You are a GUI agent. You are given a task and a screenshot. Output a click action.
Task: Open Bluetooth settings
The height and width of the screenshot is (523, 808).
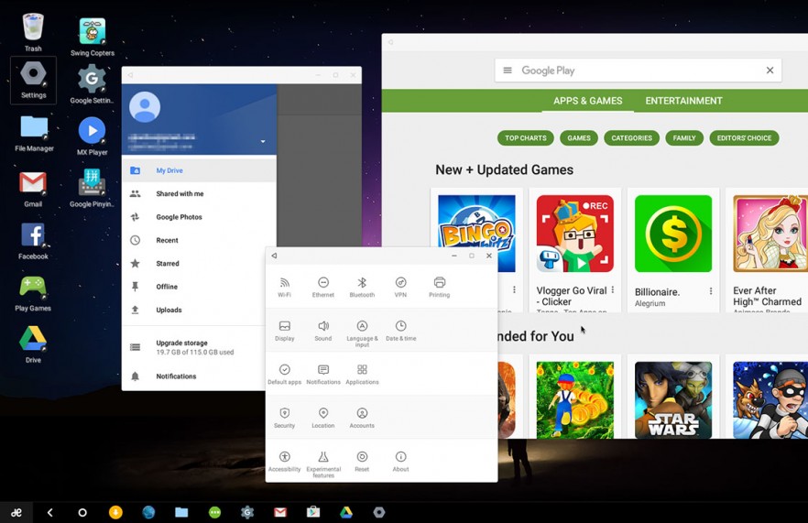point(362,287)
